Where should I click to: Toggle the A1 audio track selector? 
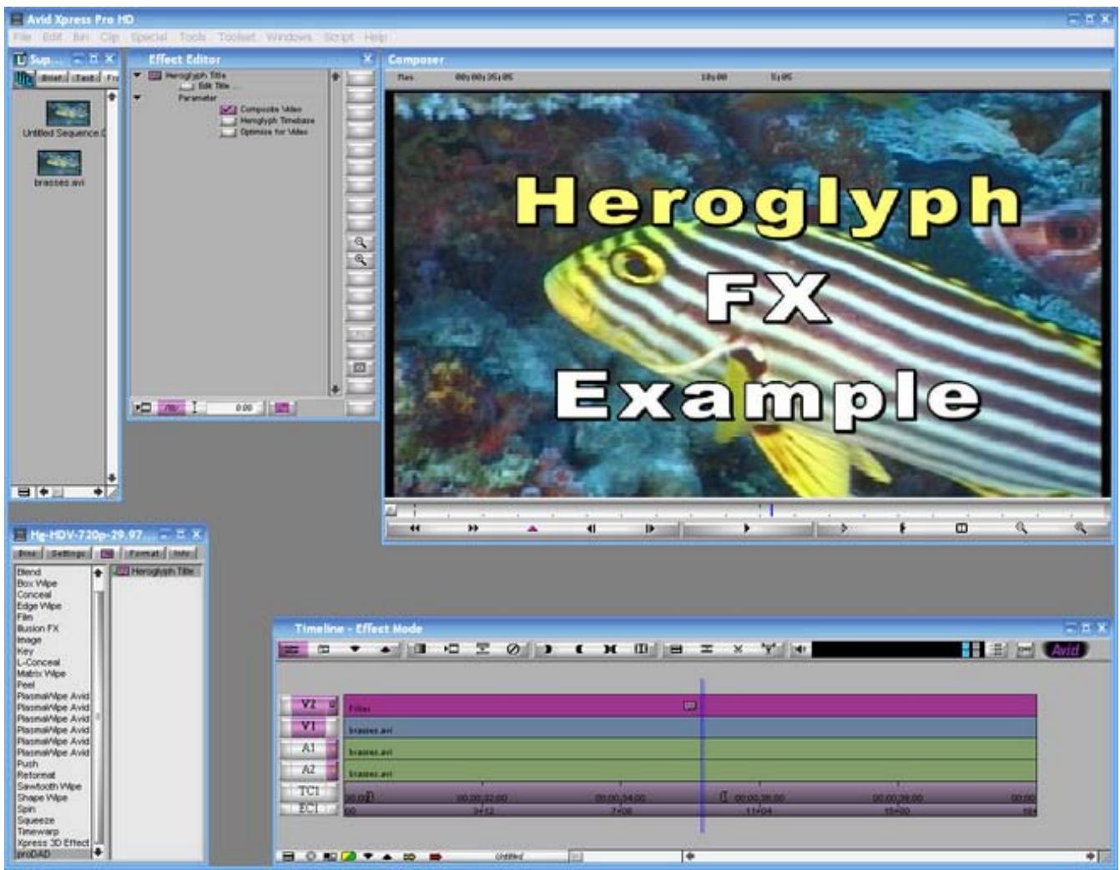coord(308,748)
